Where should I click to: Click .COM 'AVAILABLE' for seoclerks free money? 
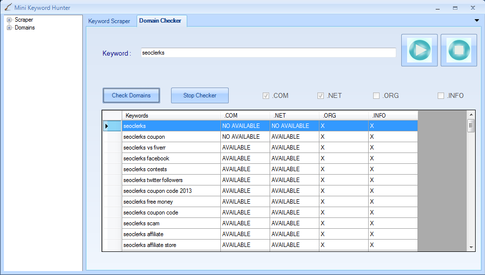pos(245,202)
